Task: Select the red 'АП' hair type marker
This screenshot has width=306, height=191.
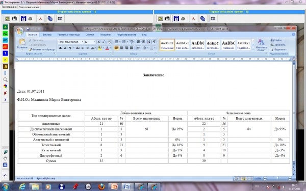Action: pyautogui.click(x=5, y=47)
